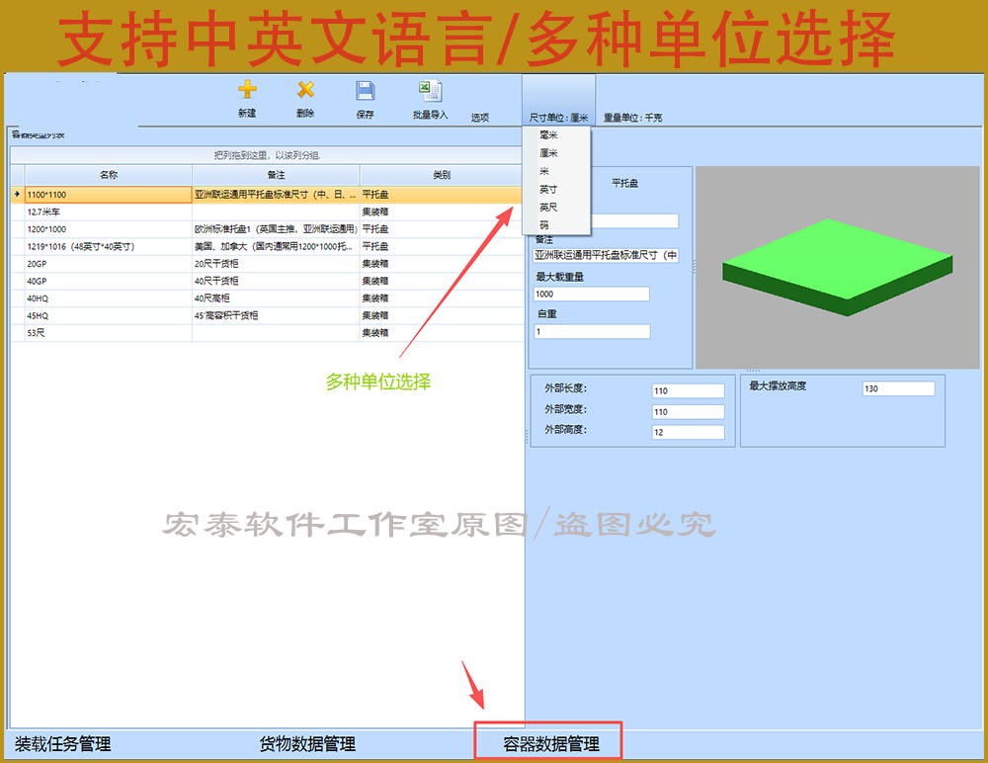The height and width of the screenshot is (763, 988).
Task: Choose 毫米 from the unit menu
Action: (548, 135)
